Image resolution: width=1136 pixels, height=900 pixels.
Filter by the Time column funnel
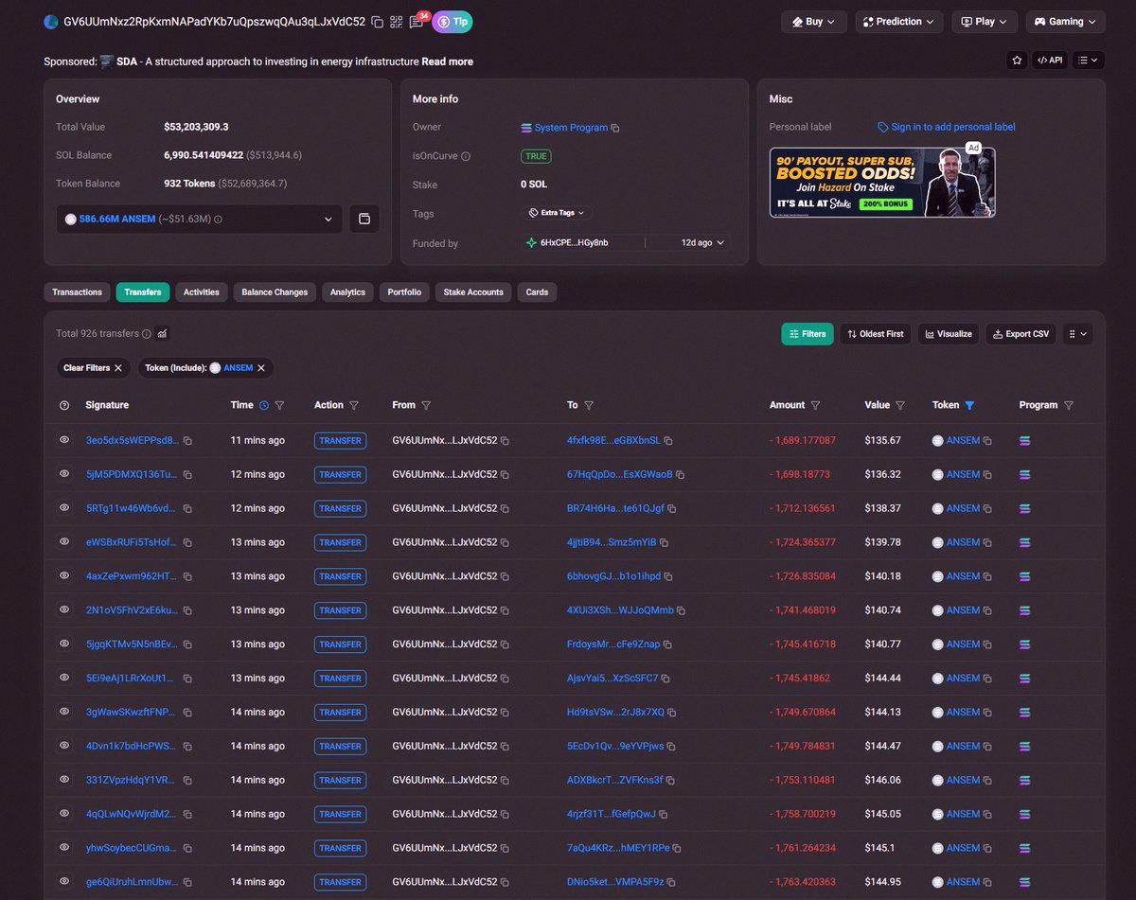click(279, 405)
